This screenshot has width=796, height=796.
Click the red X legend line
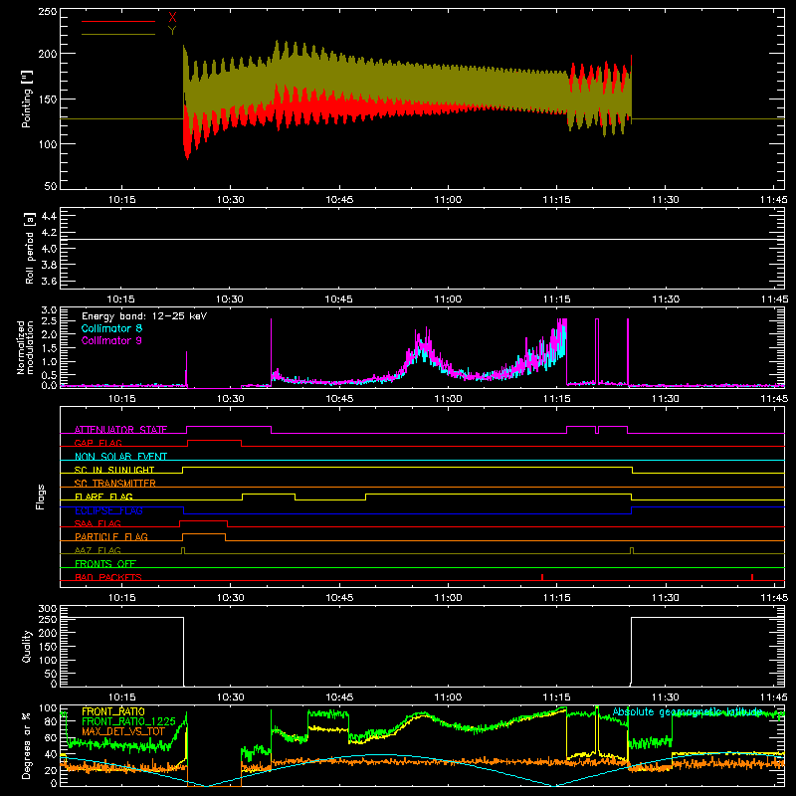point(118,21)
